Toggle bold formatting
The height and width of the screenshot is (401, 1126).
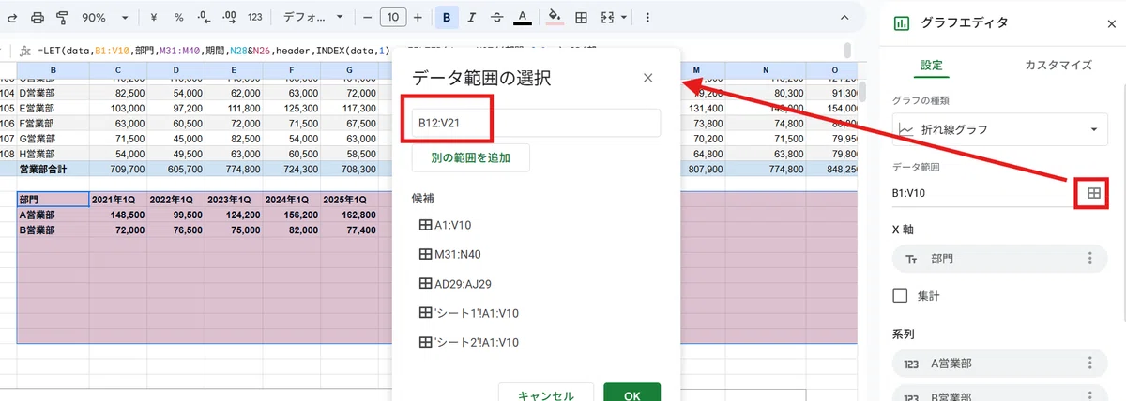coord(448,17)
